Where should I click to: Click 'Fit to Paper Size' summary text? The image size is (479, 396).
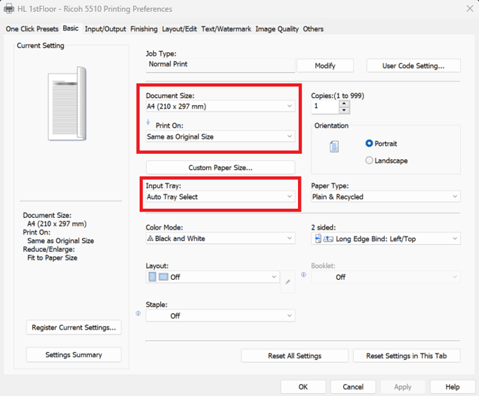coord(52,258)
